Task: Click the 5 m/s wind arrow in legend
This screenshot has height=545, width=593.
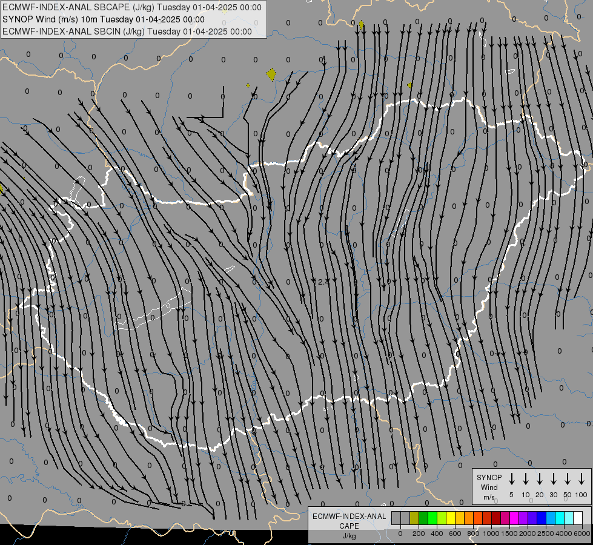Action: [x=512, y=479]
